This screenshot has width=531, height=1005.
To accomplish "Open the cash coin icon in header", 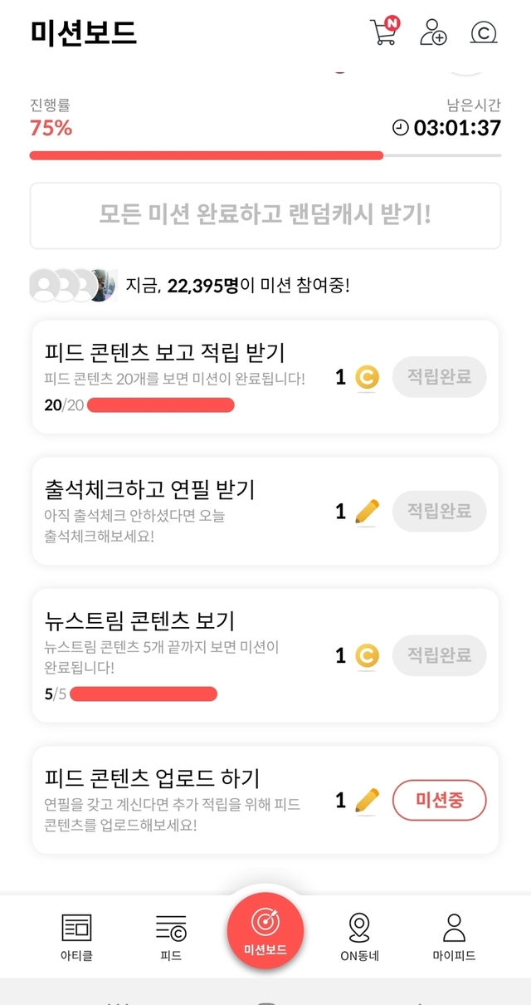I will pyautogui.click(x=483, y=32).
